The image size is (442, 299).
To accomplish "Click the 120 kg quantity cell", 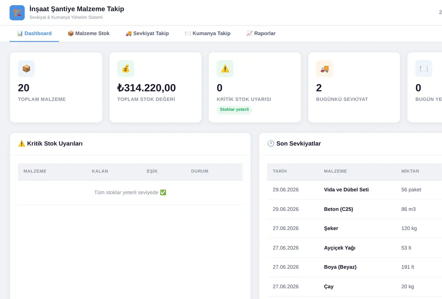I will tap(409, 229).
